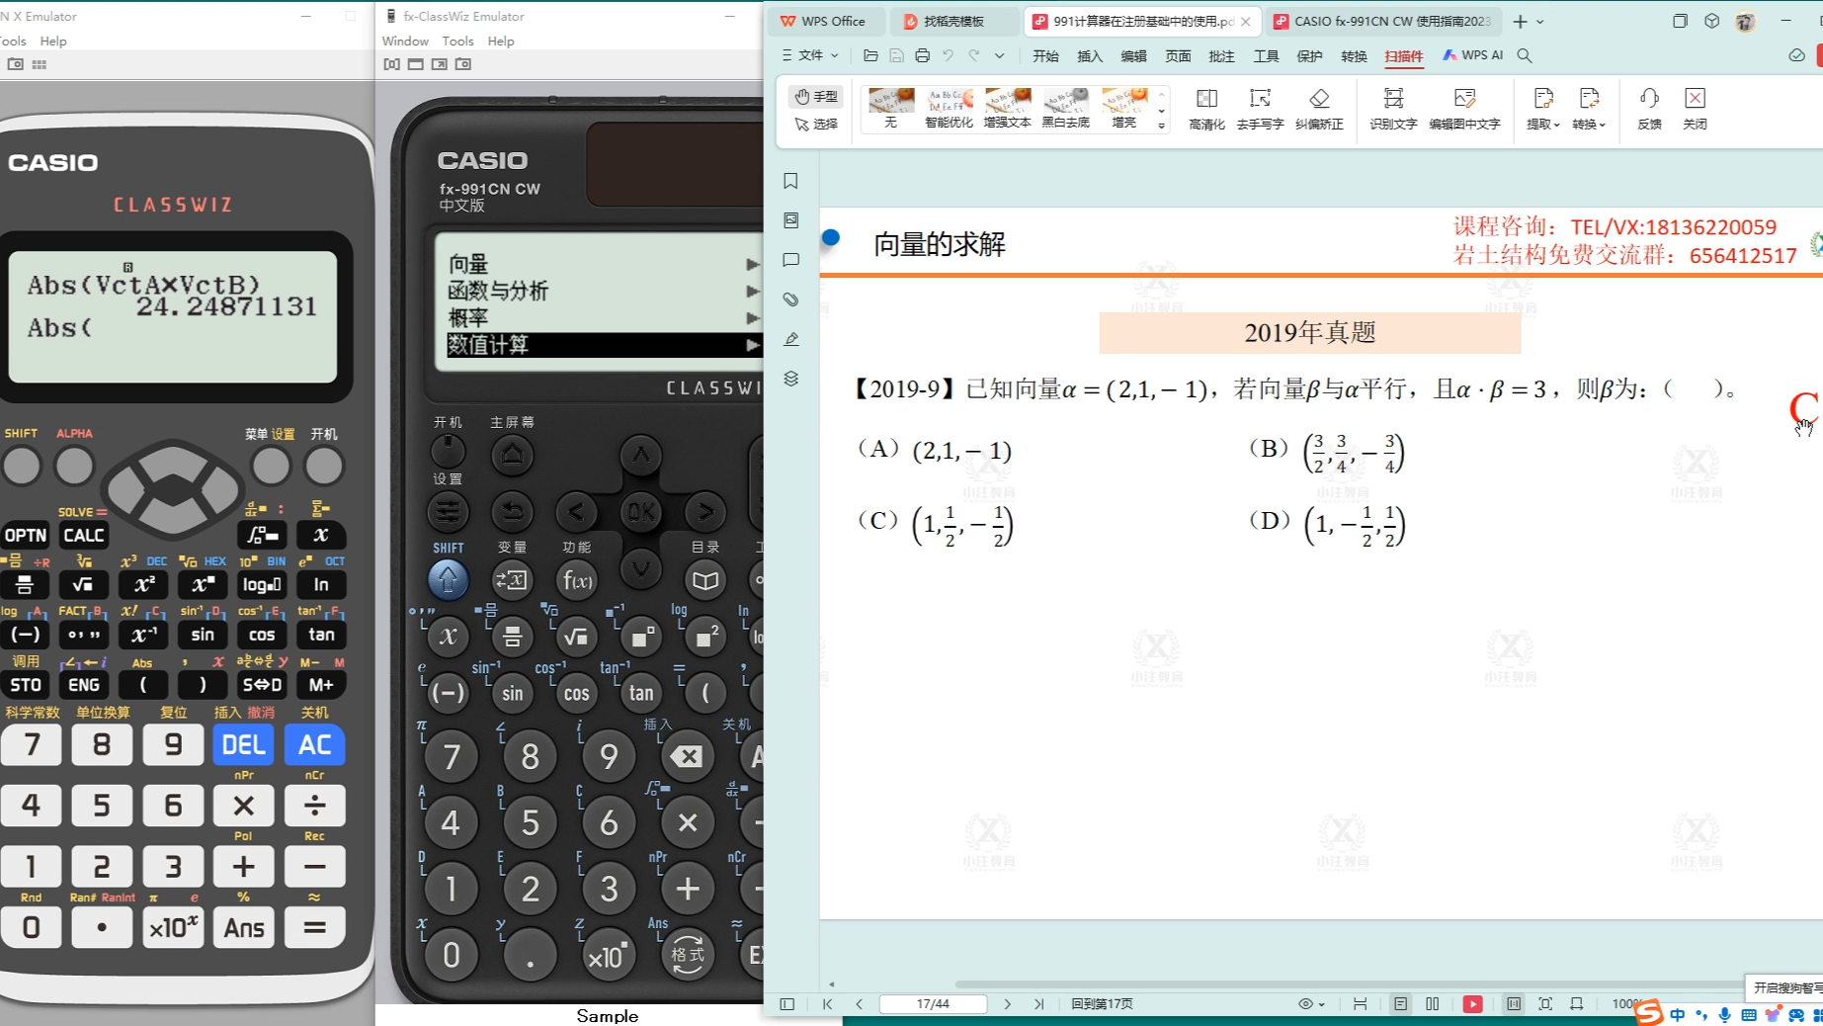Image resolution: width=1823 pixels, height=1026 pixels.
Task: Apply the 智能优化 scan filter
Action: pyautogui.click(x=949, y=109)
